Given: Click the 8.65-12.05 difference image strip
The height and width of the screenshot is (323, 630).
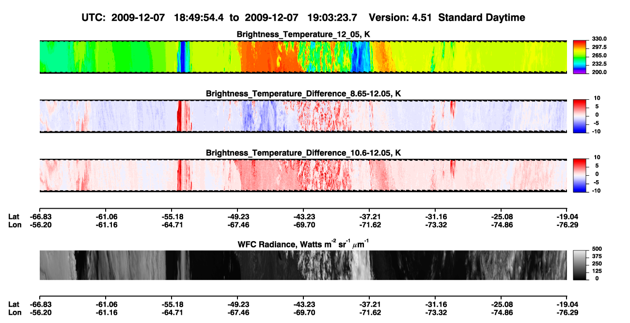Looking at the screenshot, I should pyautogui.click(x=303, y=116).
